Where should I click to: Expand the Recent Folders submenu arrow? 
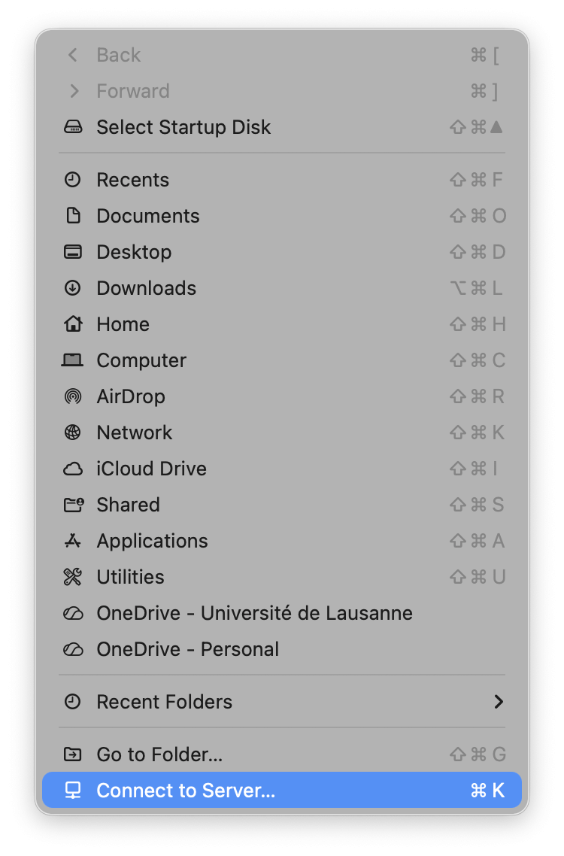498,702
